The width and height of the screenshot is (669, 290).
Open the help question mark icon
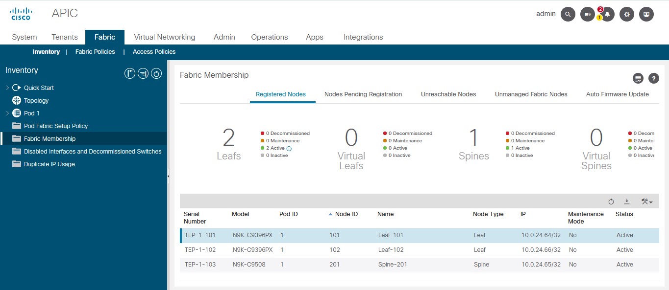tap(654, 78)
